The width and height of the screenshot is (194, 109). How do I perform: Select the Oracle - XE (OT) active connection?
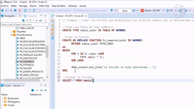coord(150,11)
